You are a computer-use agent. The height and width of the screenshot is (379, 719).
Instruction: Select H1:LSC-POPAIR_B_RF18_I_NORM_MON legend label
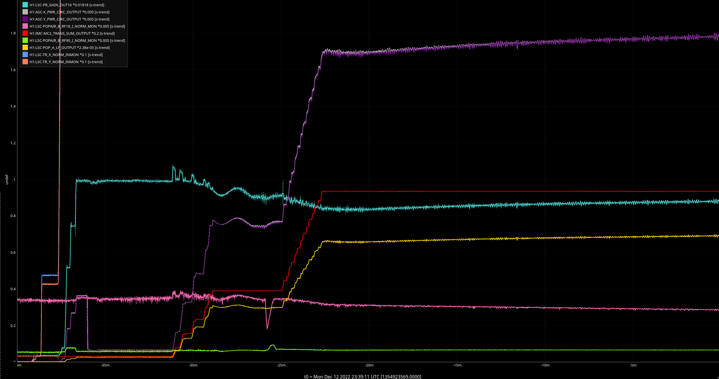(x=77, y=26)
